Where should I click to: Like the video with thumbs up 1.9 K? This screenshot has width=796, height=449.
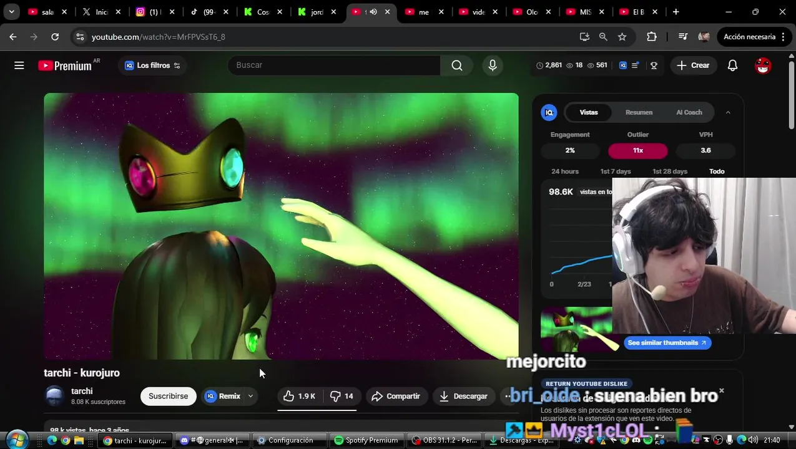click(x=300, y=396)
